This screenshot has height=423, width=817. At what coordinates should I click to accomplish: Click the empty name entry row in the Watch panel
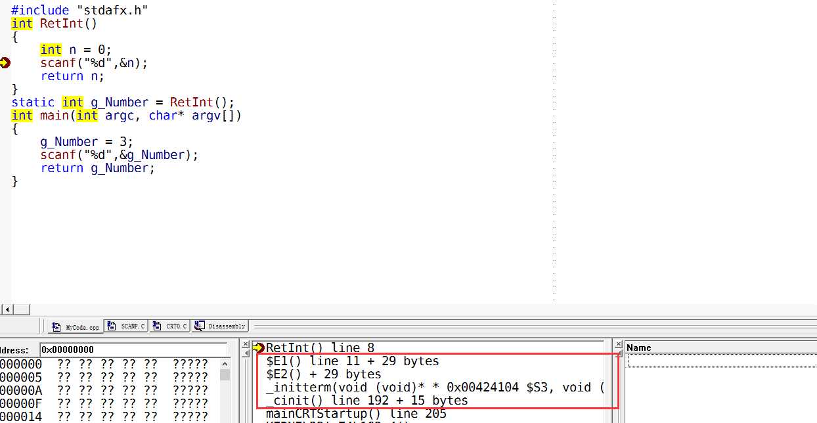[x=722, y=360]
